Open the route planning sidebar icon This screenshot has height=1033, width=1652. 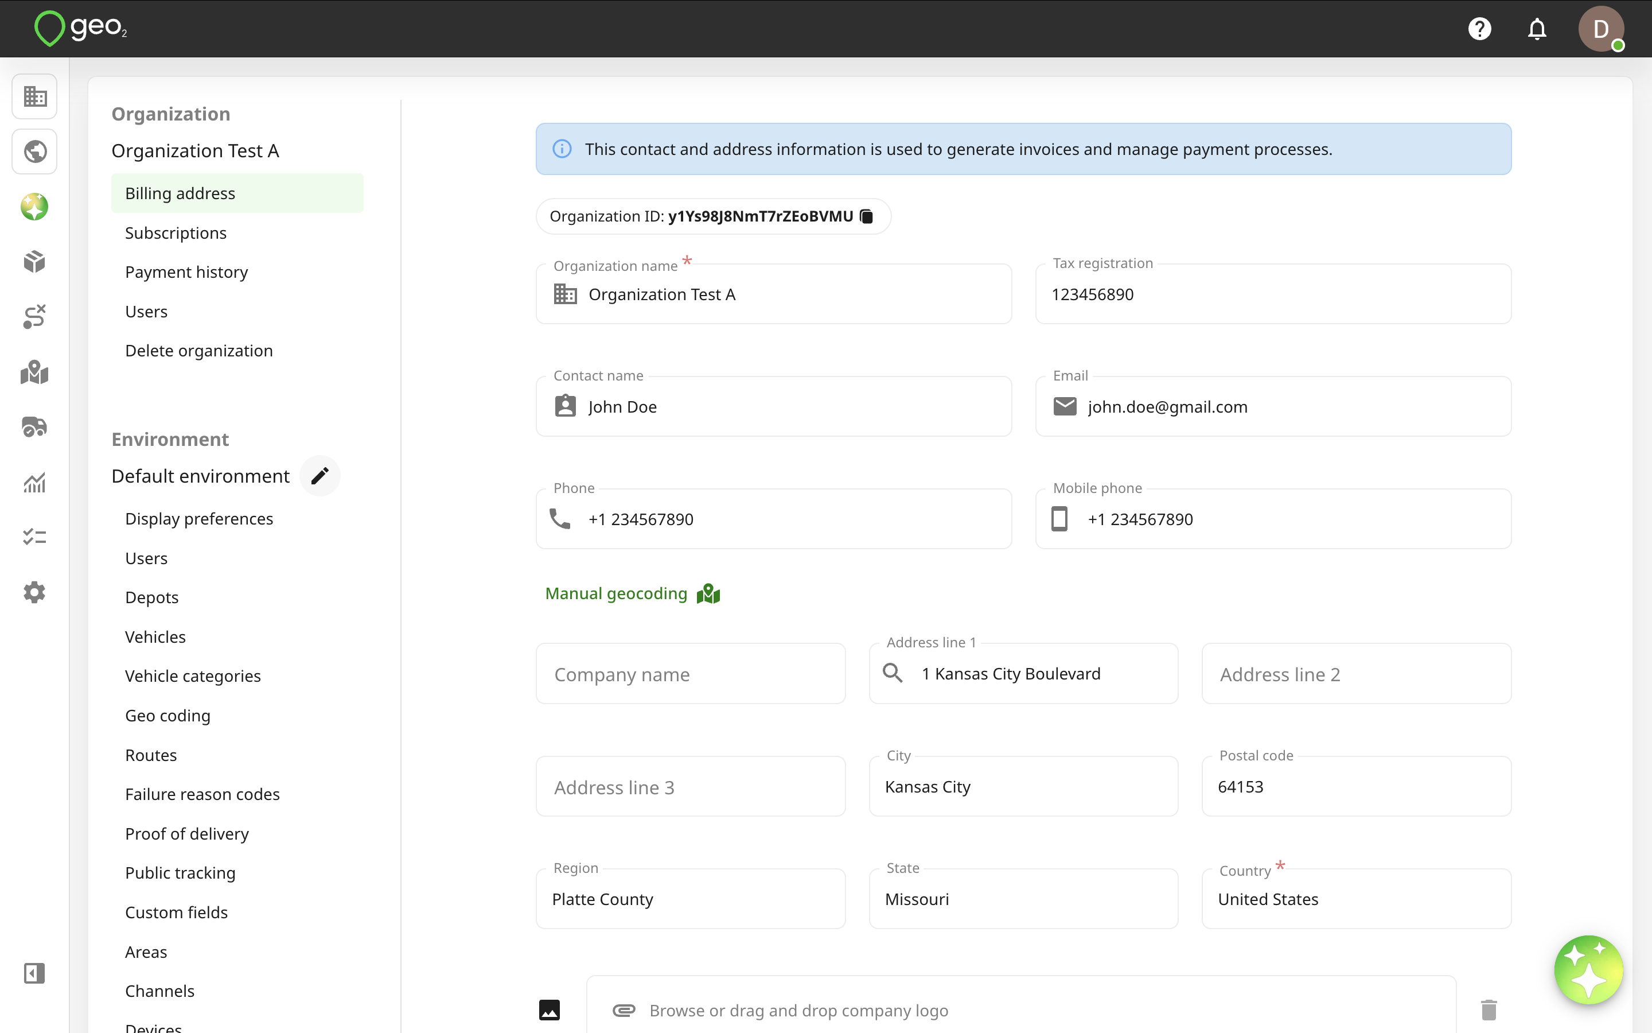(35, 317)
